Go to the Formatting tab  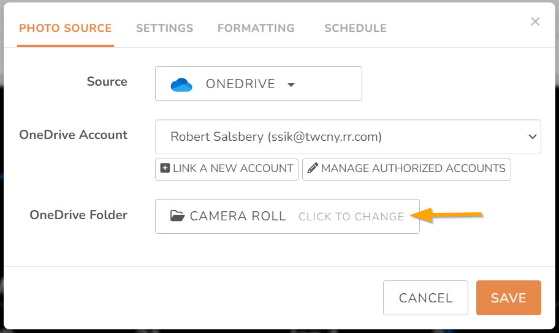tap(256, 28)
